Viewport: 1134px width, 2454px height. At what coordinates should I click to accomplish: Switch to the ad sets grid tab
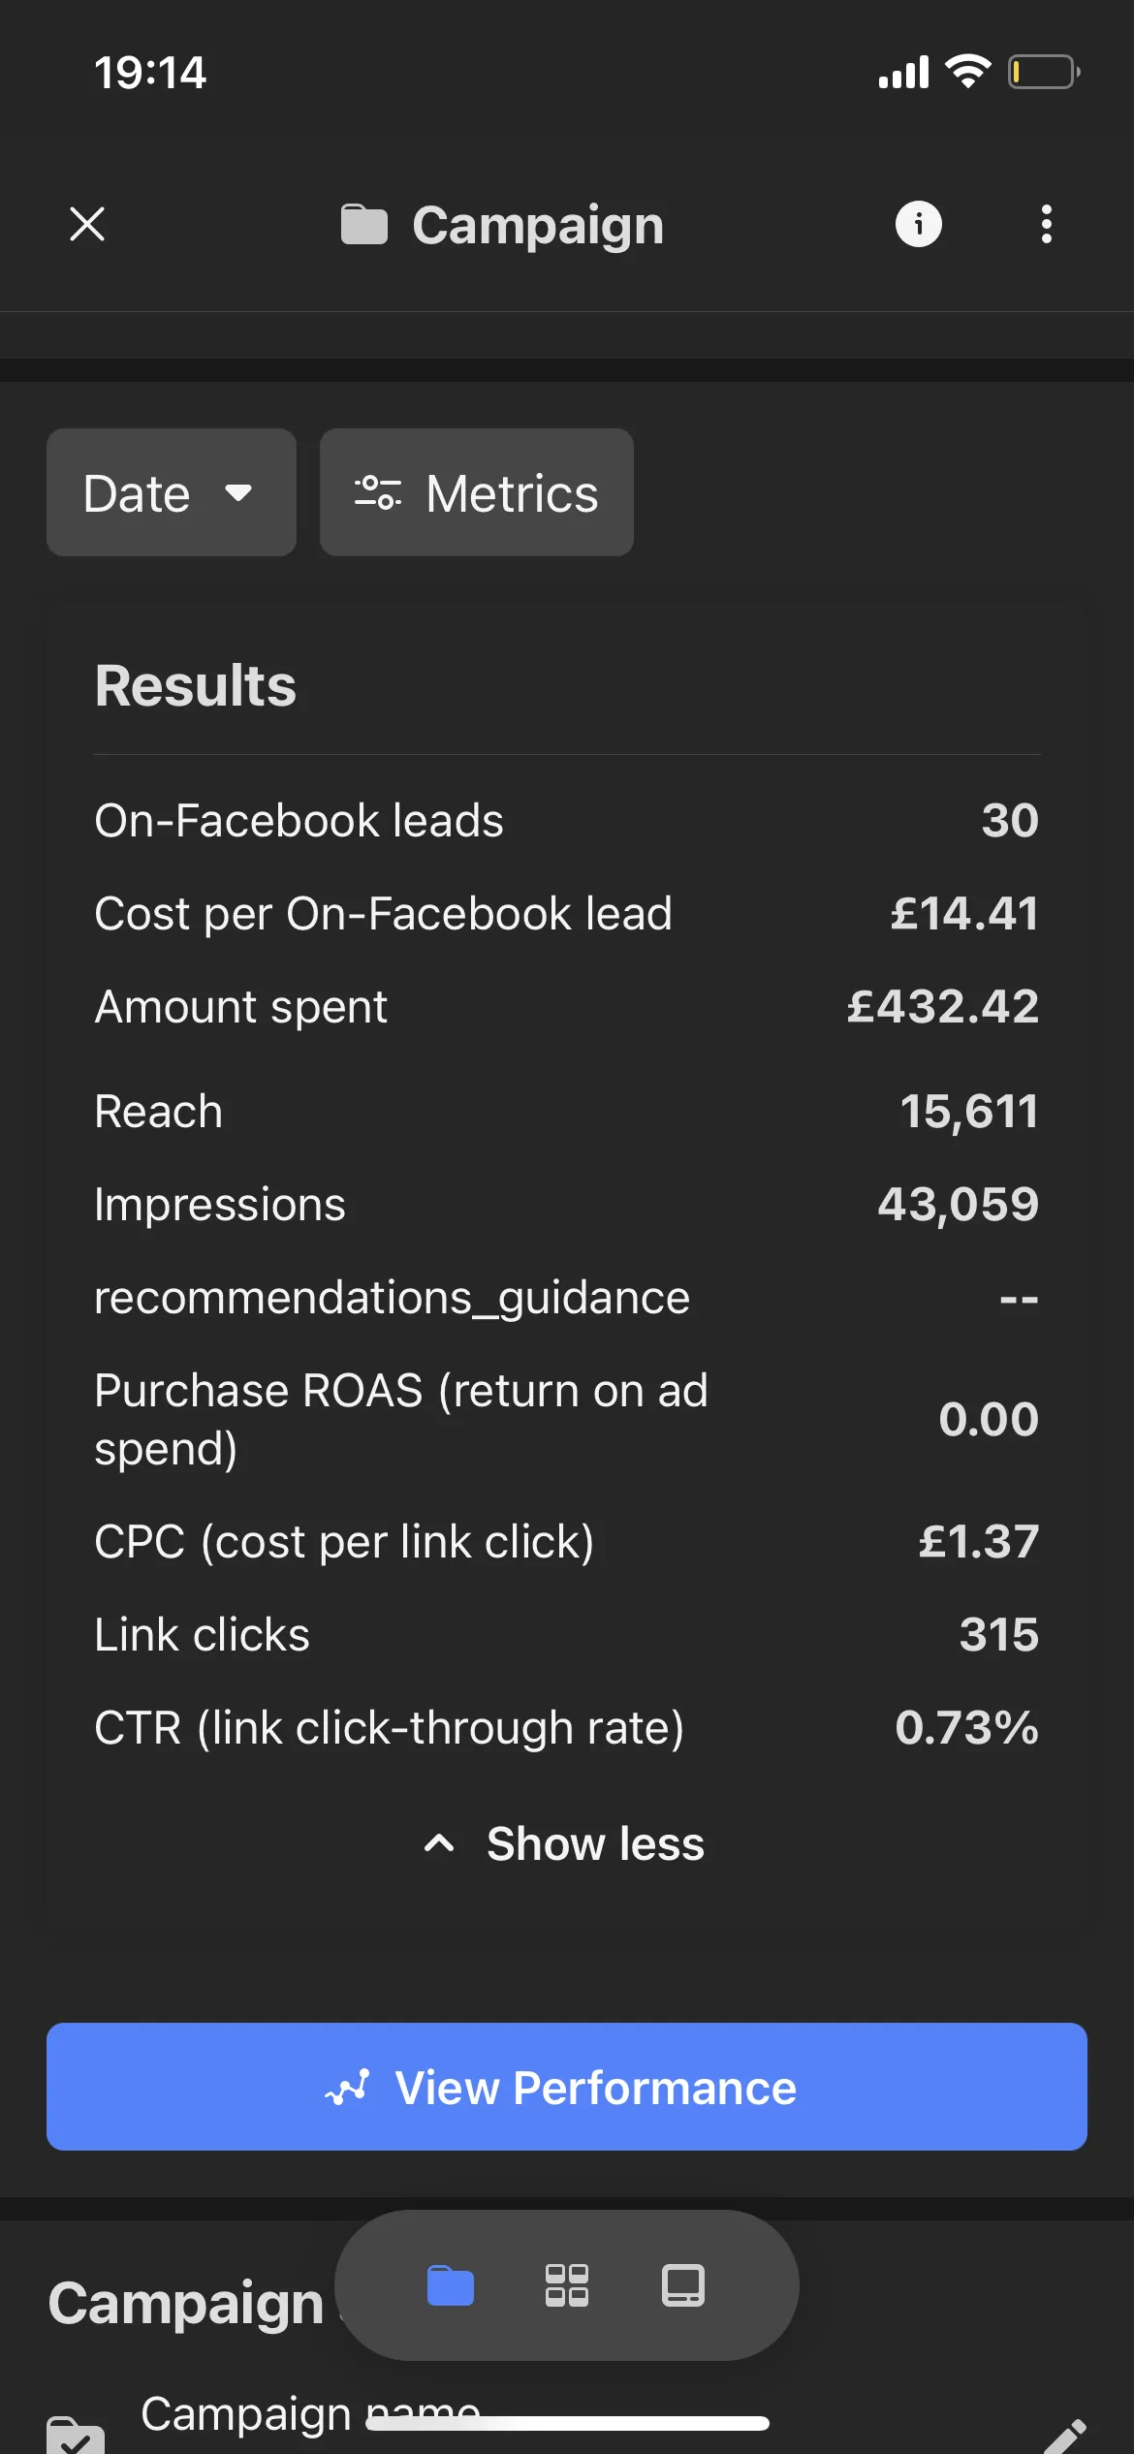pos(567,2285)
